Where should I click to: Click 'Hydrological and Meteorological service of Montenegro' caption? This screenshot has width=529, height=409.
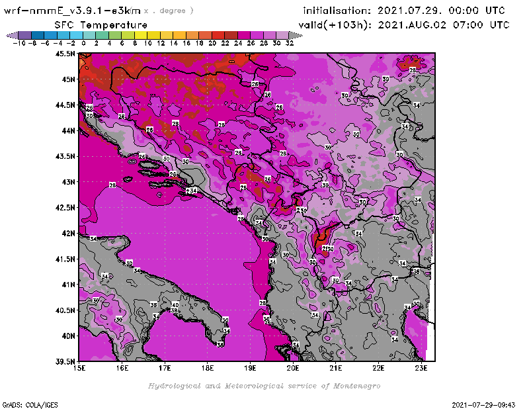coord(264,386)
